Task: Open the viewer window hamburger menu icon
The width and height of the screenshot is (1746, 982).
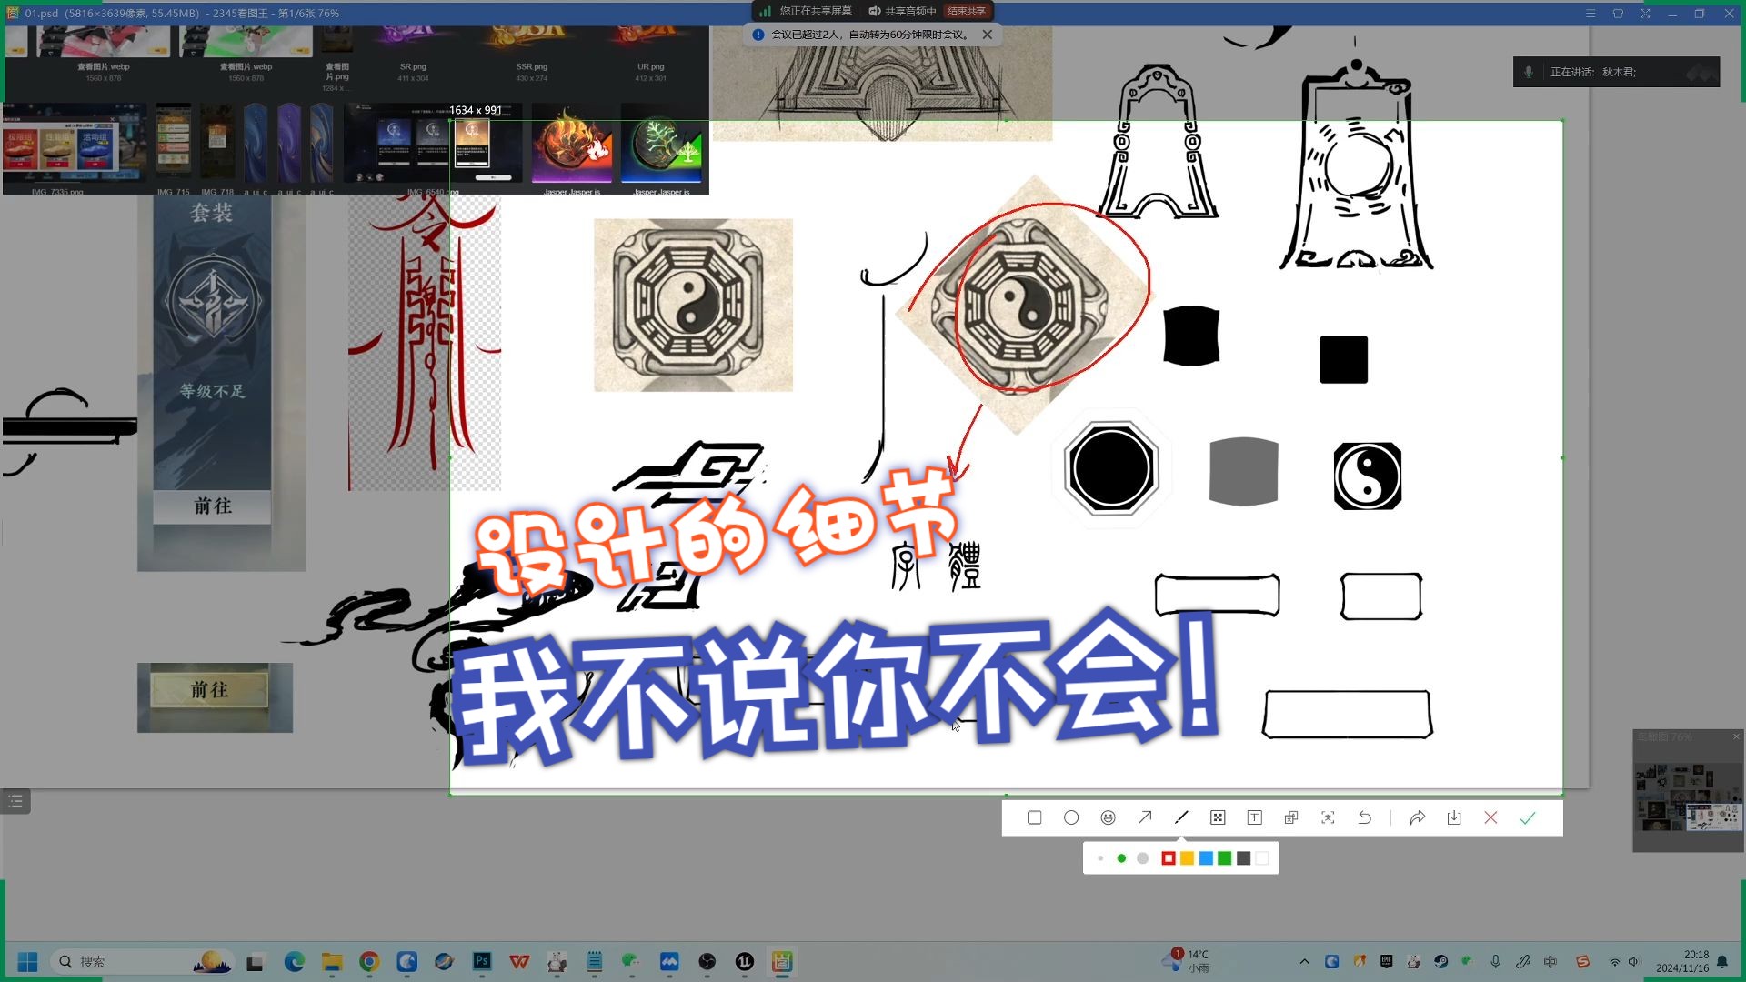Action: pyautogui.click(x=1590, y=13)
